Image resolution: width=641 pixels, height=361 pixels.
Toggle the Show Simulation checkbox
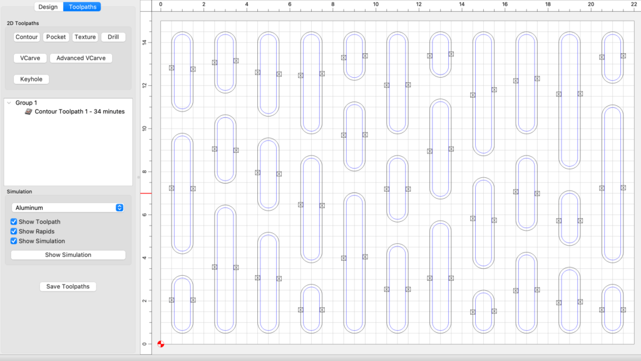(14, 241)
